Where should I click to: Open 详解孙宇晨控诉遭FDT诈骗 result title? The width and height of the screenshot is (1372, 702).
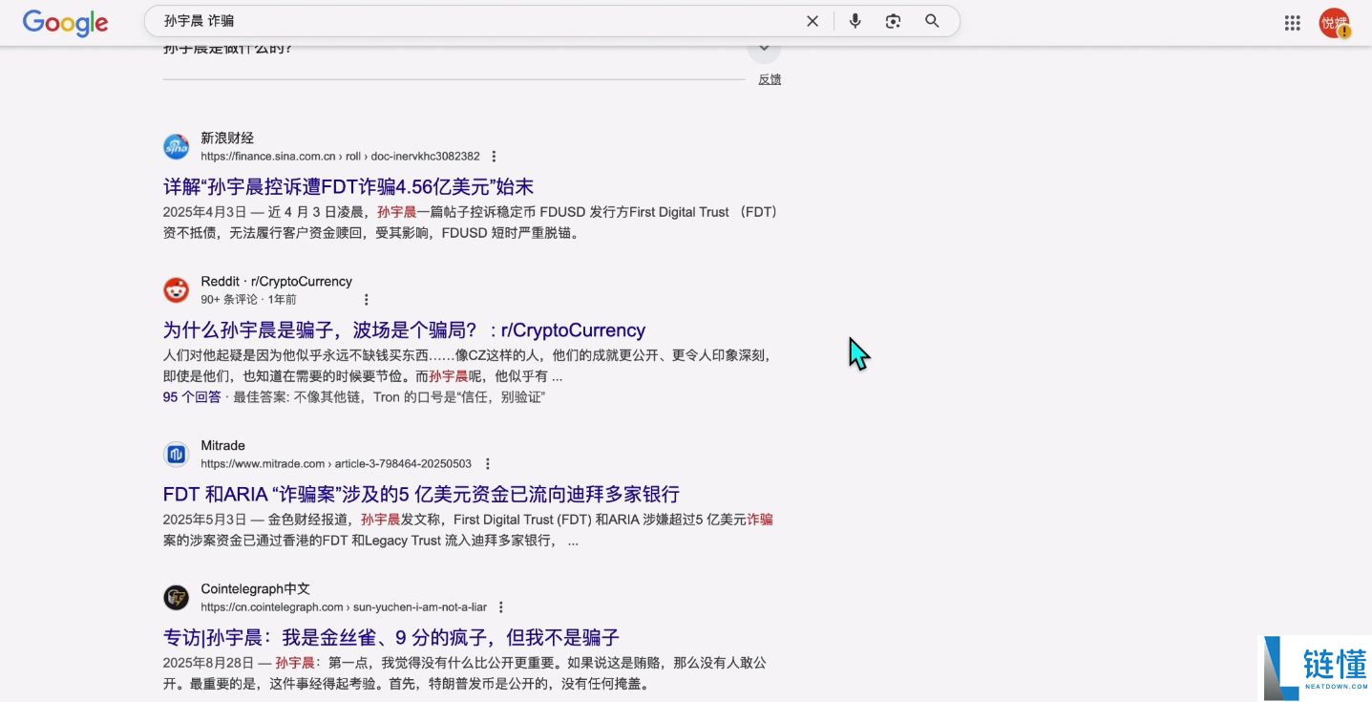348,186
